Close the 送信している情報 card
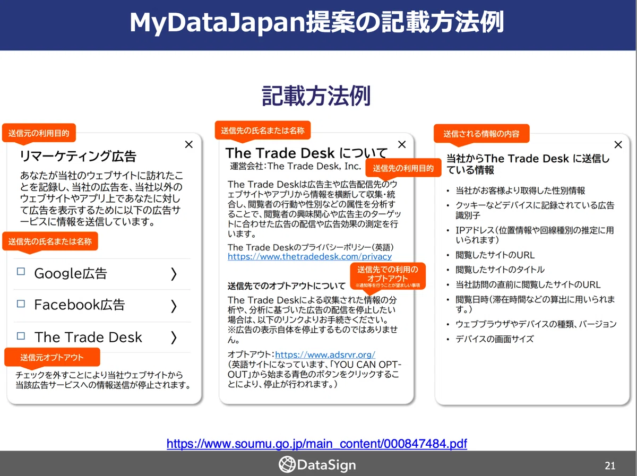The width and height of the screenshot is (637, 476). [618, 144]
